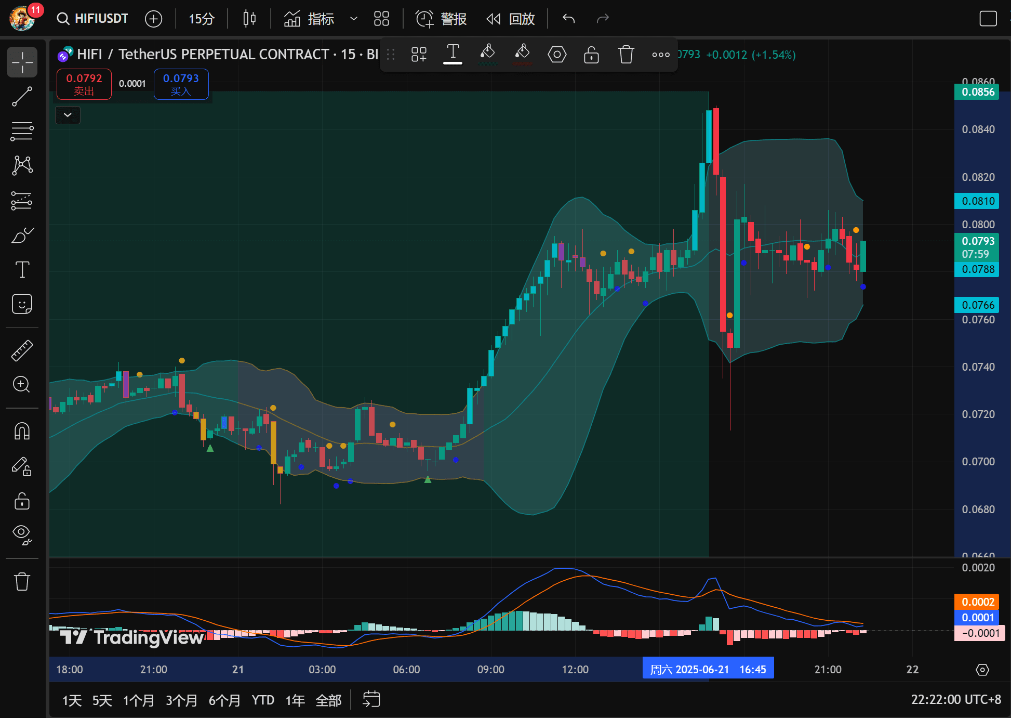Select the crosshair cursor tool
The image size is (1011, 718).
pos(22,62)
